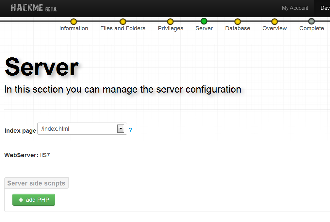330x222 pixels.
Task: Open the Overview step
Action: click(274, 28)
